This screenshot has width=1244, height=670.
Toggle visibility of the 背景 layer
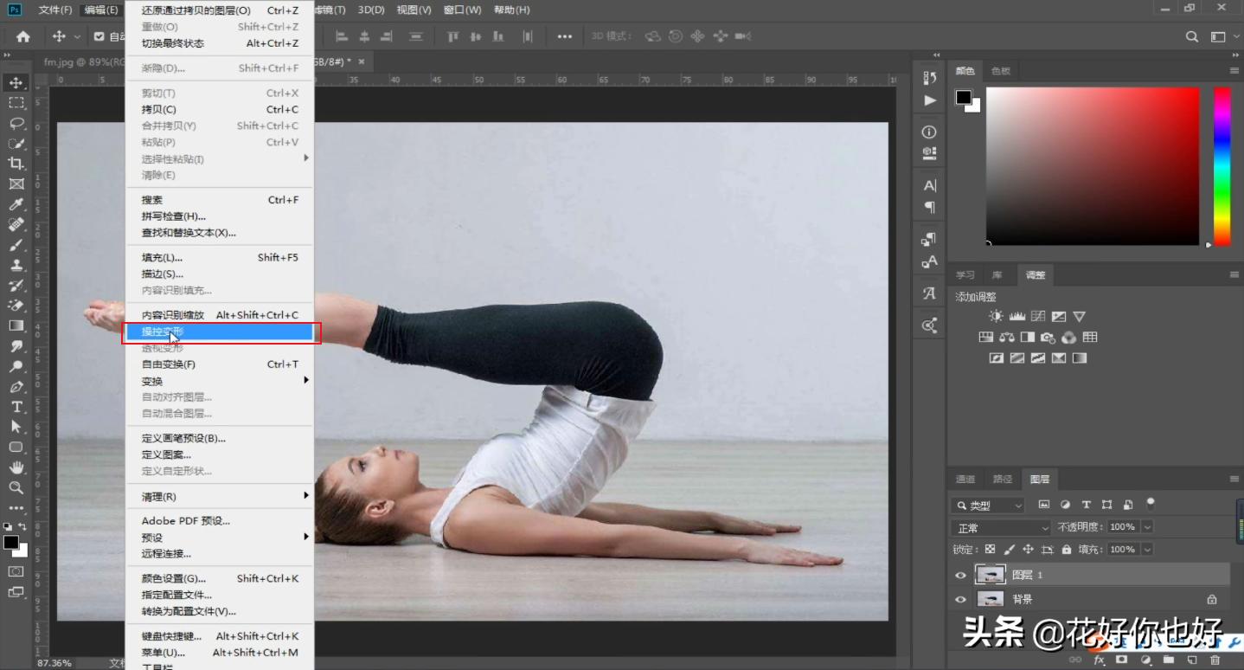[960, 599]
